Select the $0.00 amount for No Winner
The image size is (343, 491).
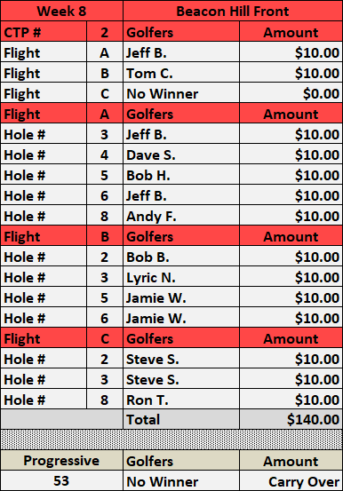pyautogui.click(x=291, y=93)
